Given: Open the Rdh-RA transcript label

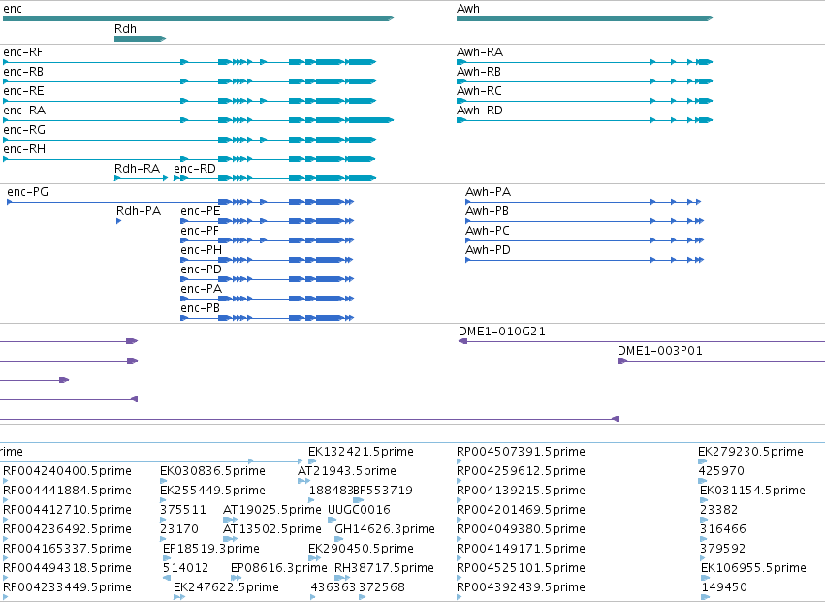Looking at the screenshot, I should [x=138, y=169].
